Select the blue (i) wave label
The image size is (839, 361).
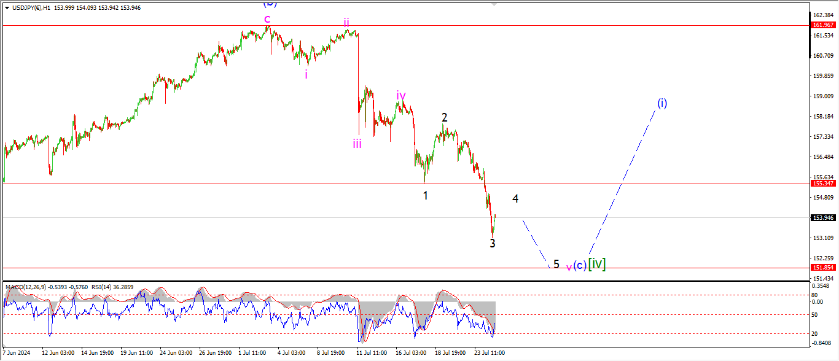(661, 103)
